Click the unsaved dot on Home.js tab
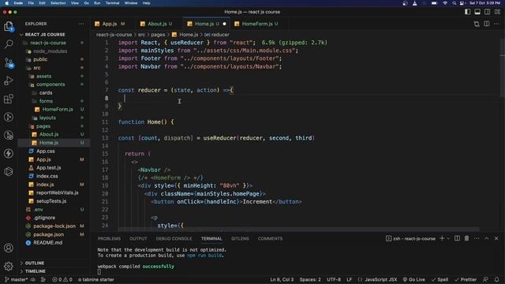The height and width of the screenshot is (284, 505). [224, 24]
